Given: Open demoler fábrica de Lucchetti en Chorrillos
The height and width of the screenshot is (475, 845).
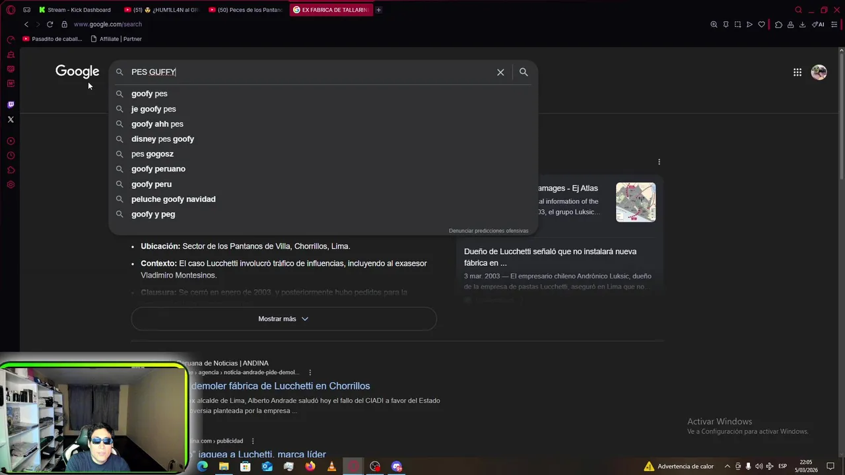Looking at the screenshot, I should tap(281, 386).
